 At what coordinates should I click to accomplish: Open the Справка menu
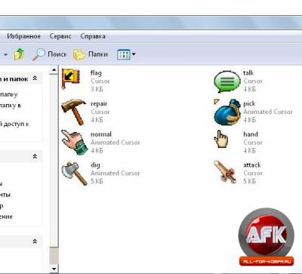click(x=93, y=36)
